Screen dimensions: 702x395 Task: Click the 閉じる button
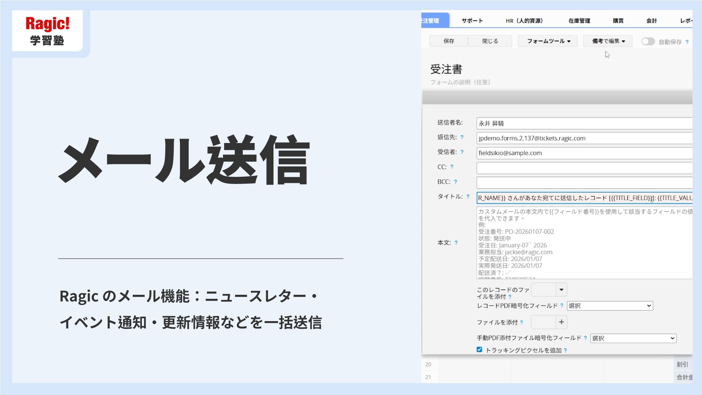490,41
